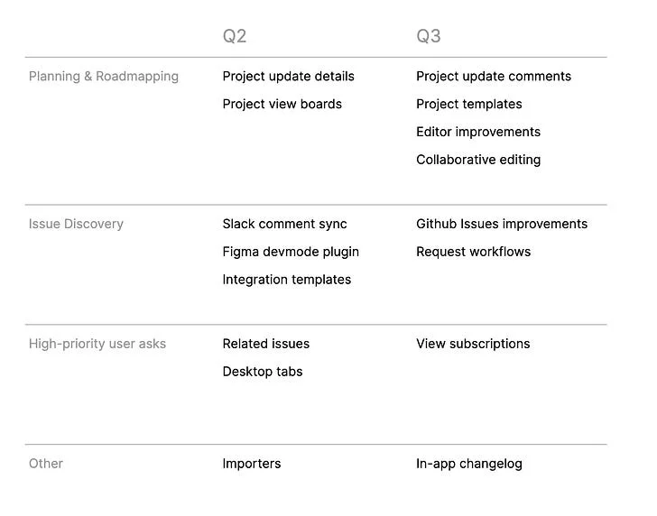Click Github Issues improvements item
The image size is (657, 516).
[502, 224]
